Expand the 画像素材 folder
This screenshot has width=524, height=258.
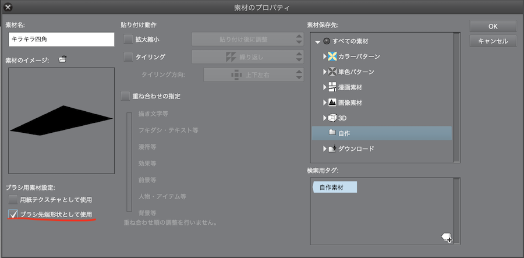click(x=324, y=103)
